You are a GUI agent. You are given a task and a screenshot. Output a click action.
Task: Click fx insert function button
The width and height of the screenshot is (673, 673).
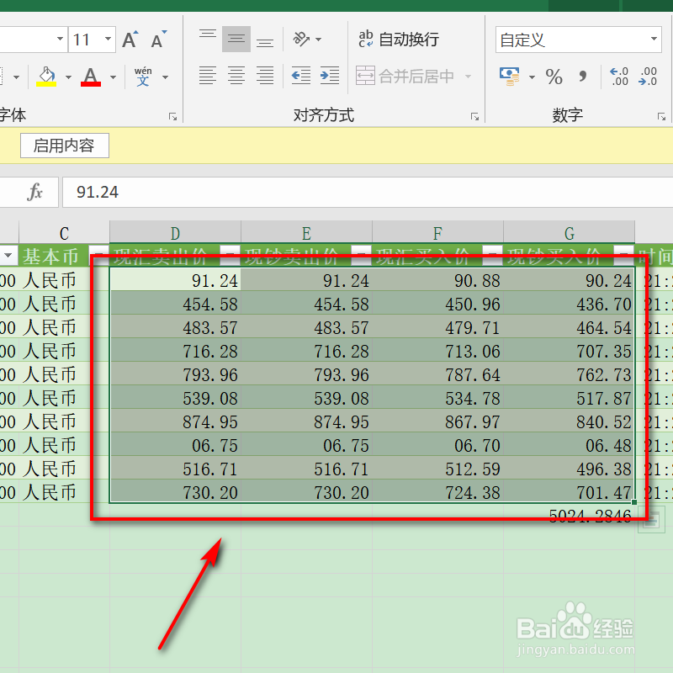[x=35, y=192]
